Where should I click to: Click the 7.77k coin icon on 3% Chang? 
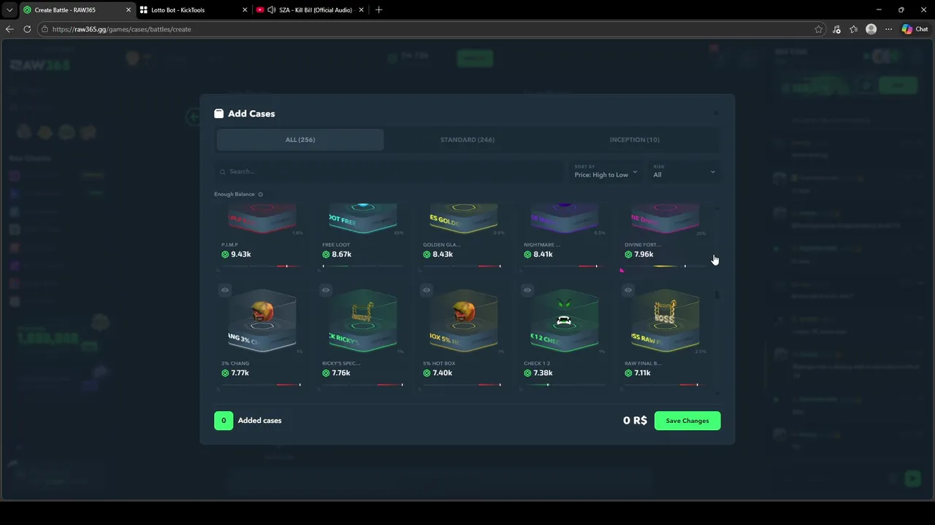click(x=226, y=373)
